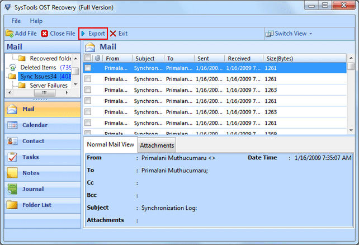
Task: Open the Journal section in sidebar
Action: click(x=33, y=189)
